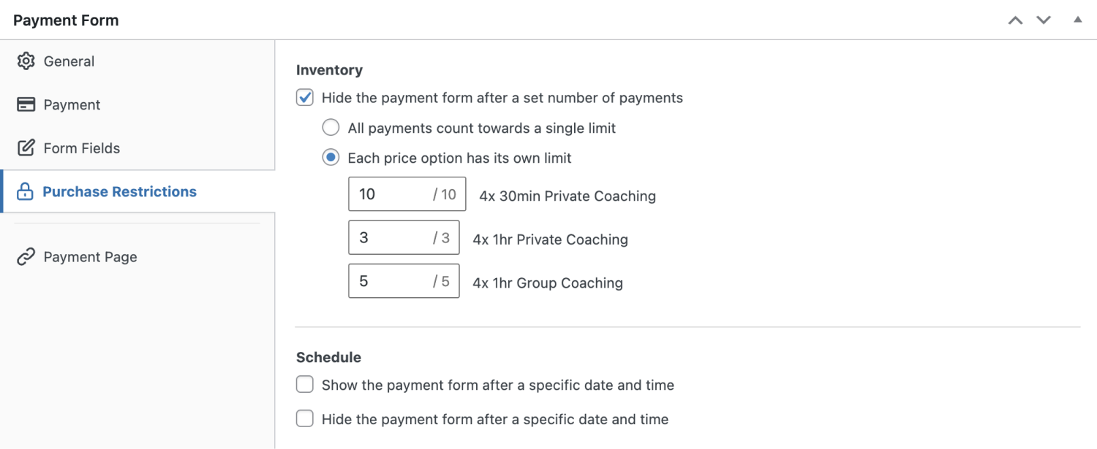Click the Purchase Restrictions lock icon
1097x449 pixels.
pyautogui.click(x=25, y=192)
